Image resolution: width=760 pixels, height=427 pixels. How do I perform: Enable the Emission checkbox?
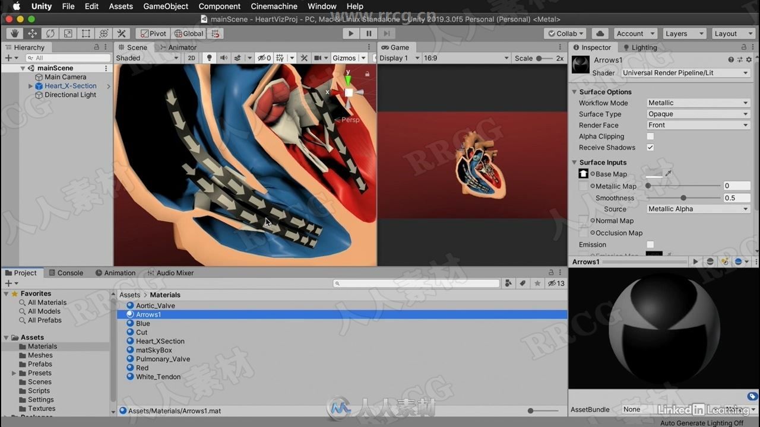click(650, 244)
